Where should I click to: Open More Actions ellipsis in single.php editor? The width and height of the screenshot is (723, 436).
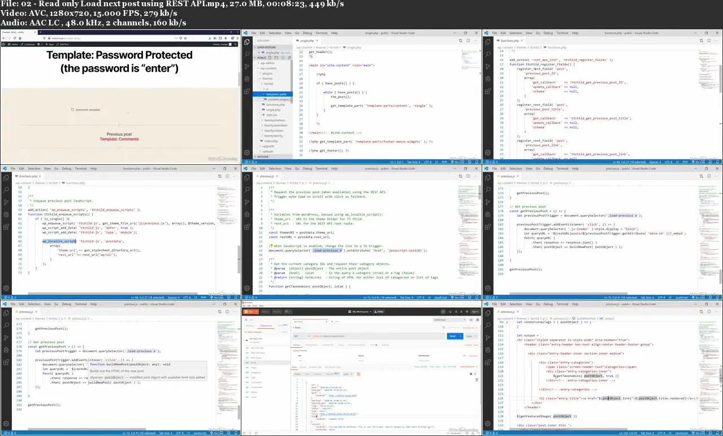(476, 41)
